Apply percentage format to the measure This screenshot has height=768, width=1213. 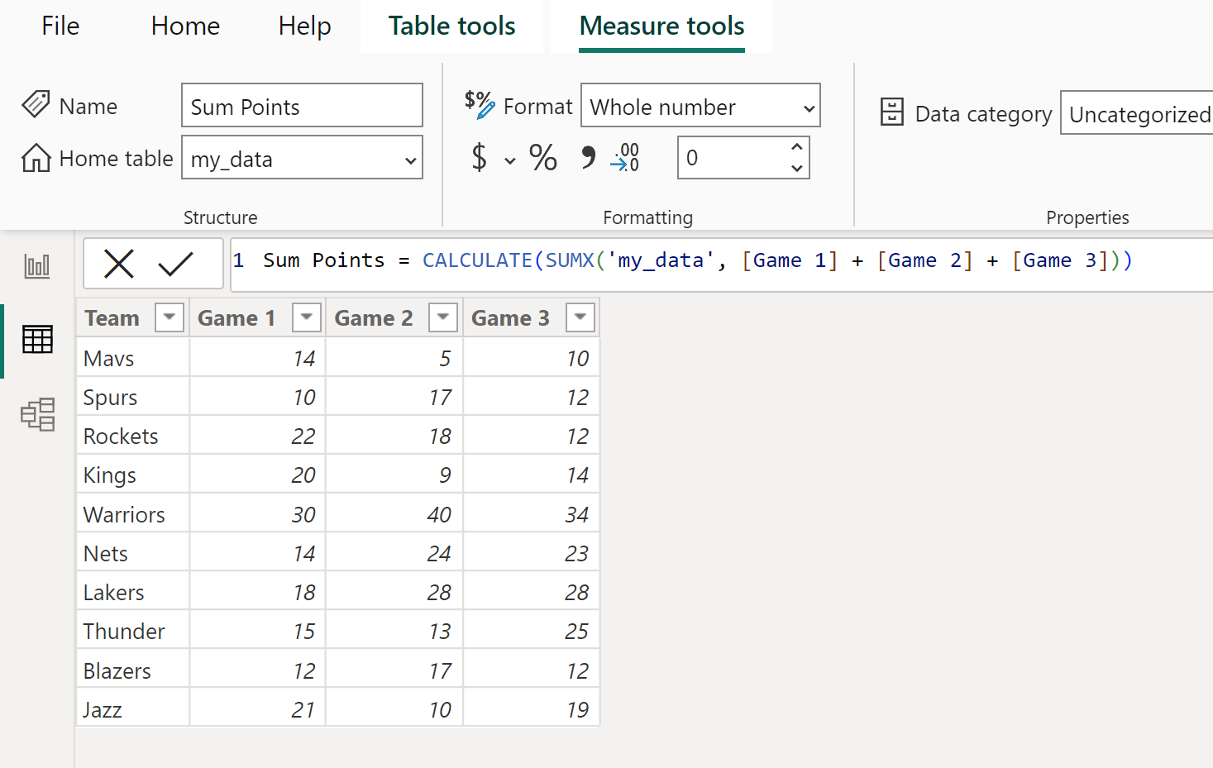click(x=542, y=158)
